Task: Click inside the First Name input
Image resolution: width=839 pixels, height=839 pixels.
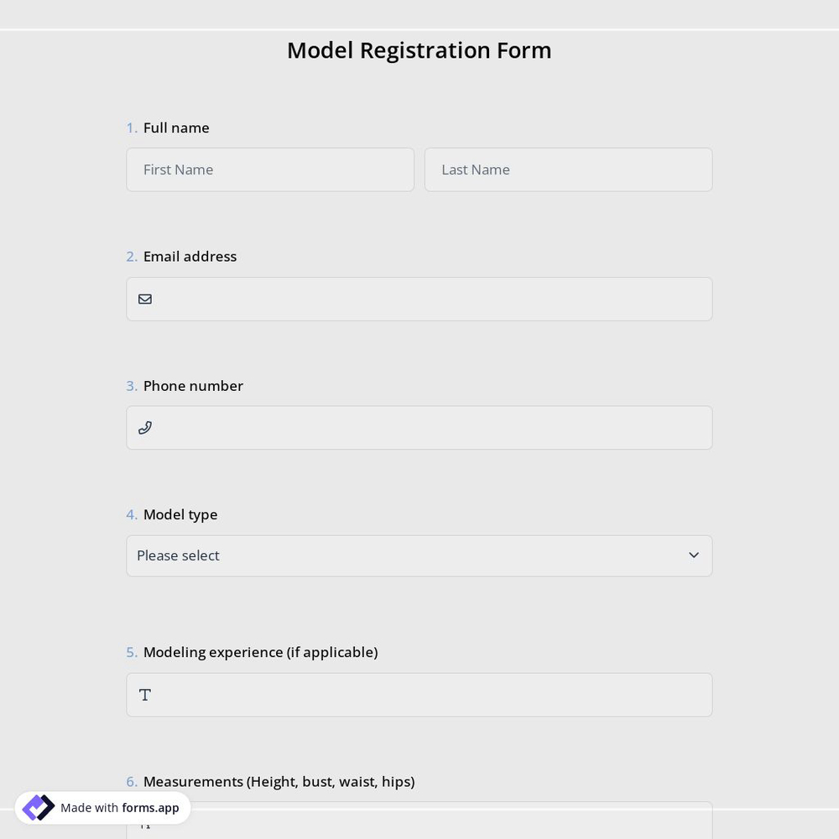Action: (270, 169)
